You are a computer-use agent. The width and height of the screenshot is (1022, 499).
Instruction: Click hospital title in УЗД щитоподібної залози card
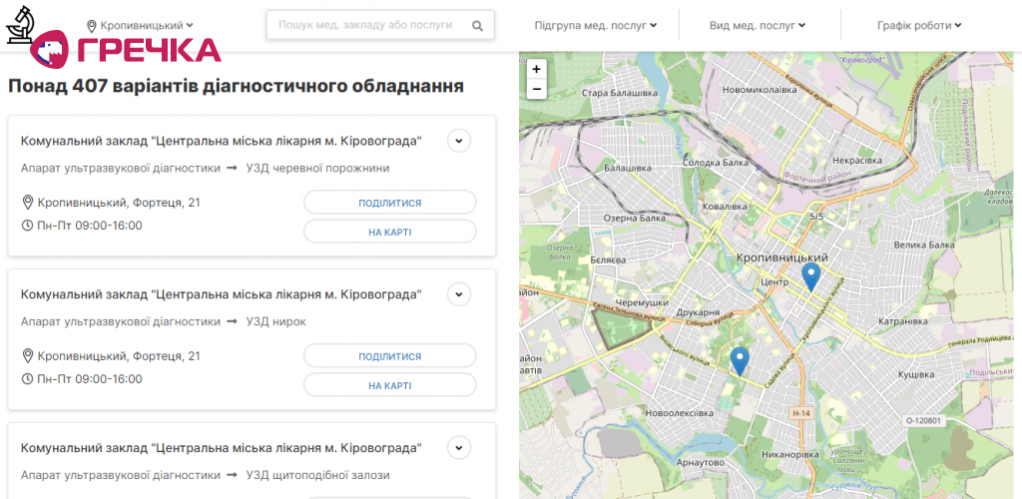[x=221, y=448]
